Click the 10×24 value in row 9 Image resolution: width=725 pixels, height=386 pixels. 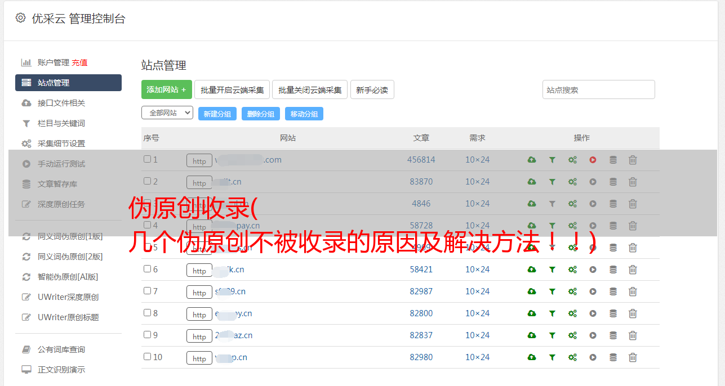tap(477, 335)
